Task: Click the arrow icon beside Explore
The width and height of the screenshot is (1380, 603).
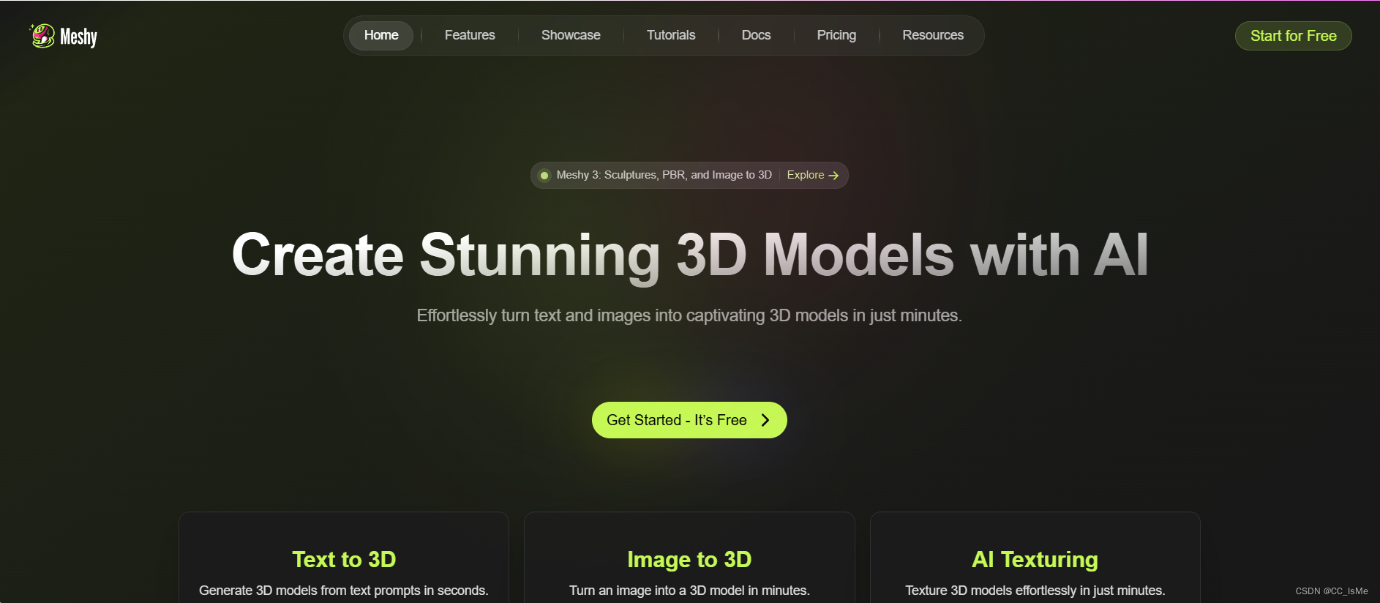Action: pyautogui.click(x=833, y=176)
